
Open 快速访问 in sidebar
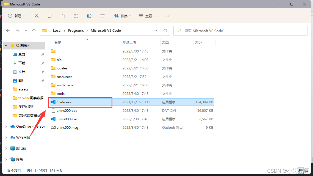click(23, 46)
